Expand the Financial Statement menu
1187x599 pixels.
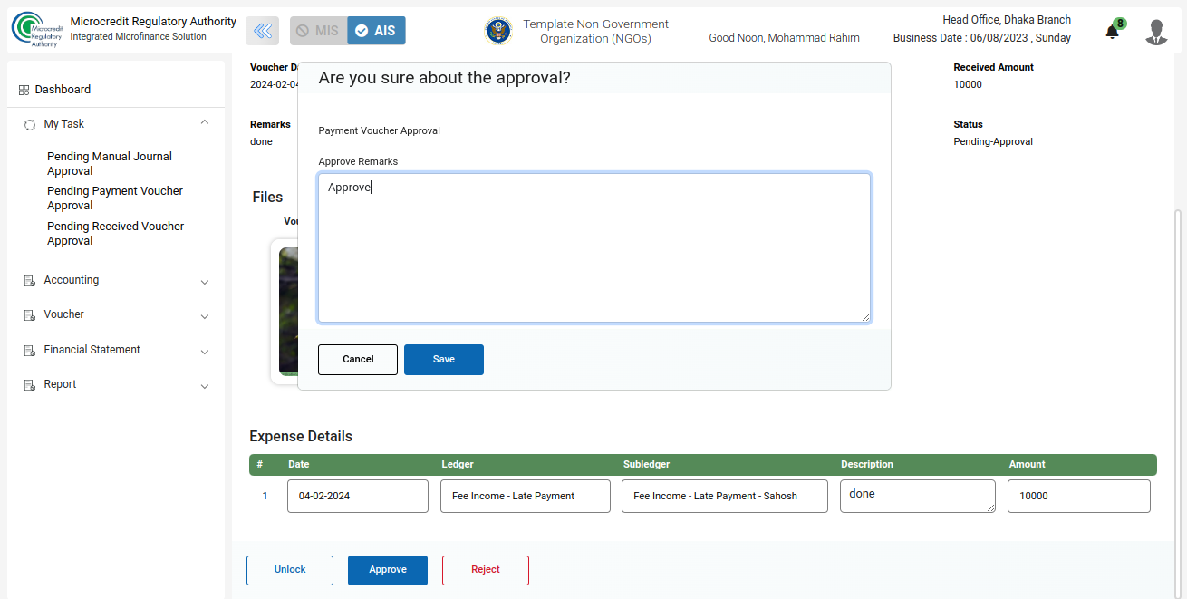pos(204,352)
